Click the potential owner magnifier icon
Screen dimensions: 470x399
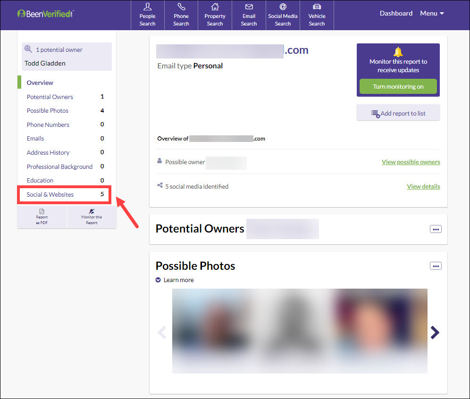coord(28,49)
